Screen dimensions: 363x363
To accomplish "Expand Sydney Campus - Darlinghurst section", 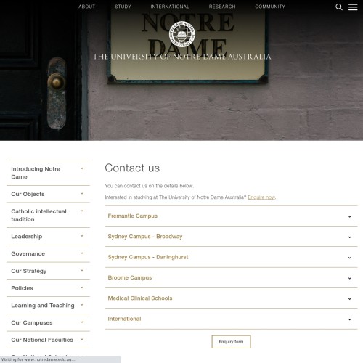I will 231,257.
